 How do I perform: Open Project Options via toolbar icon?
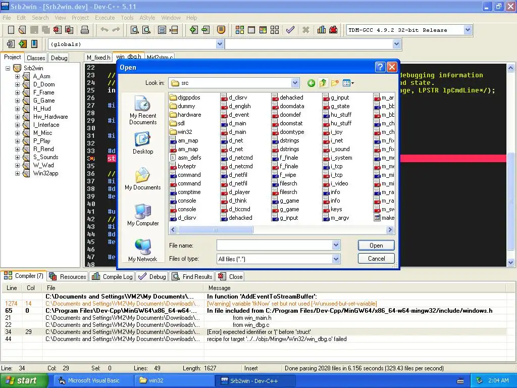tap(221, 30)
